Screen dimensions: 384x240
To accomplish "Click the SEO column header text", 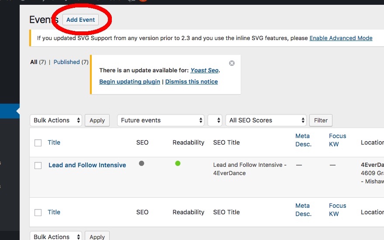I will point(142,142).
